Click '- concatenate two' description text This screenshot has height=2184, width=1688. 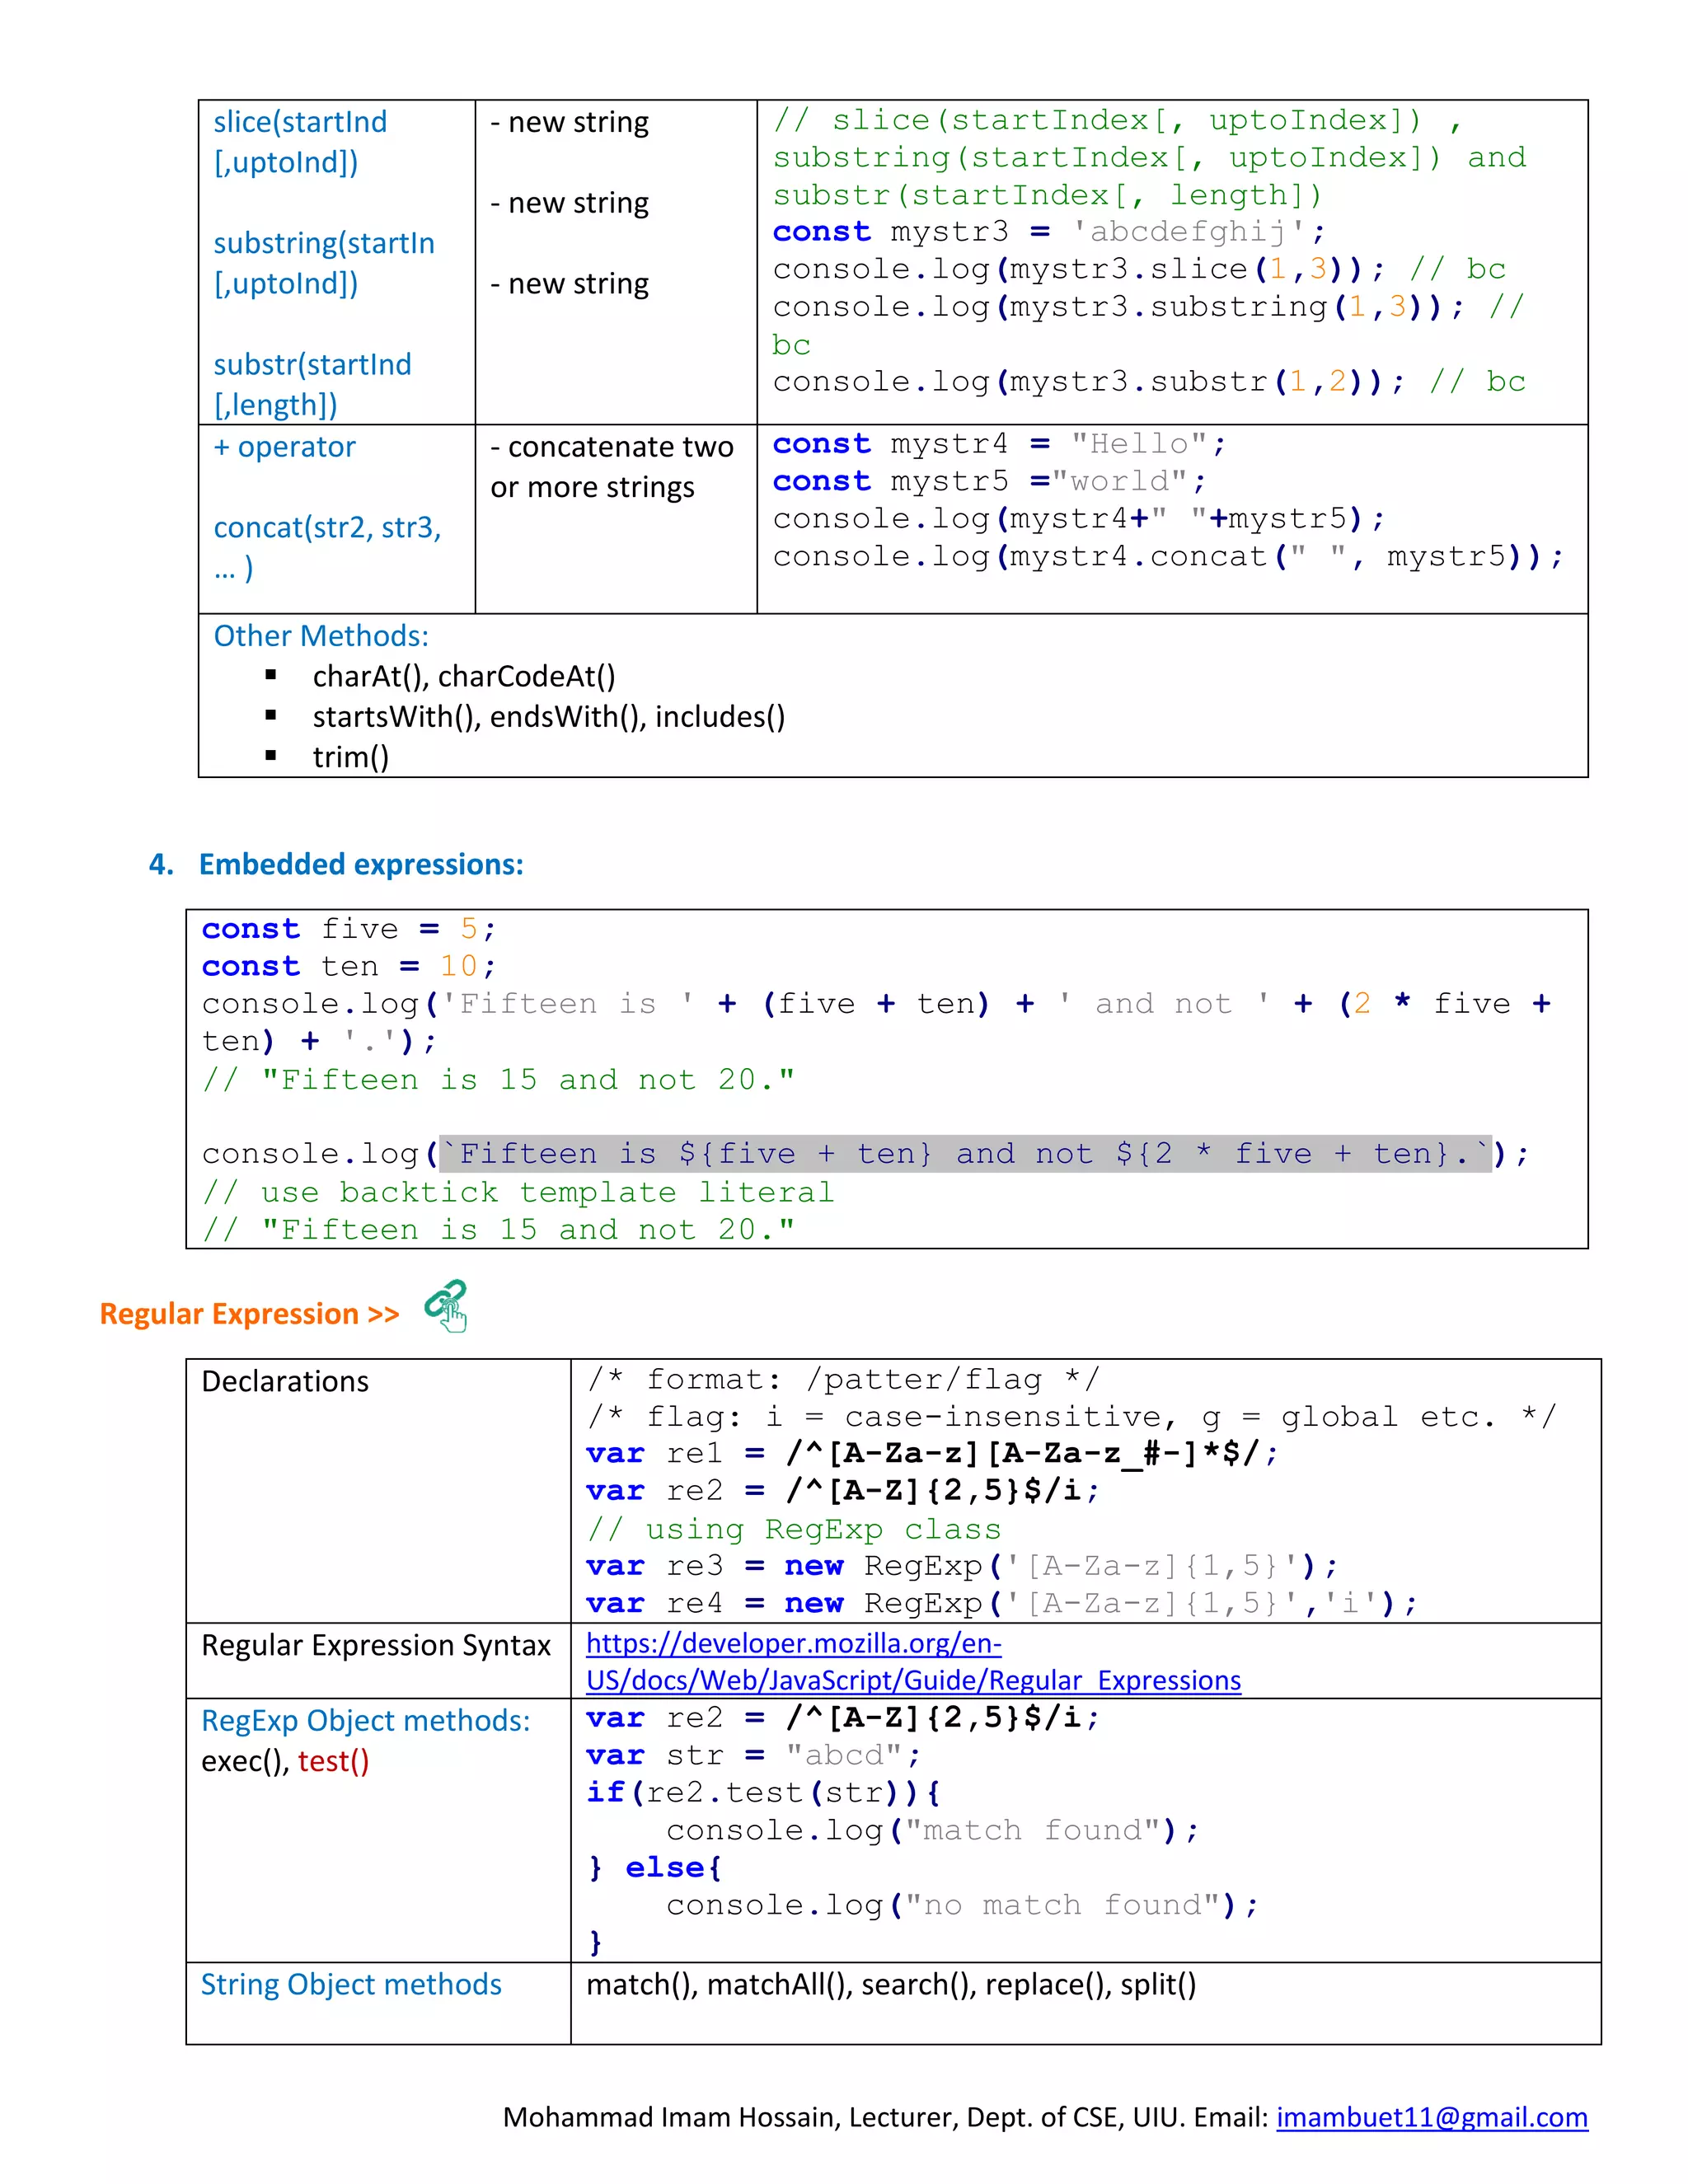coord(612,446)
